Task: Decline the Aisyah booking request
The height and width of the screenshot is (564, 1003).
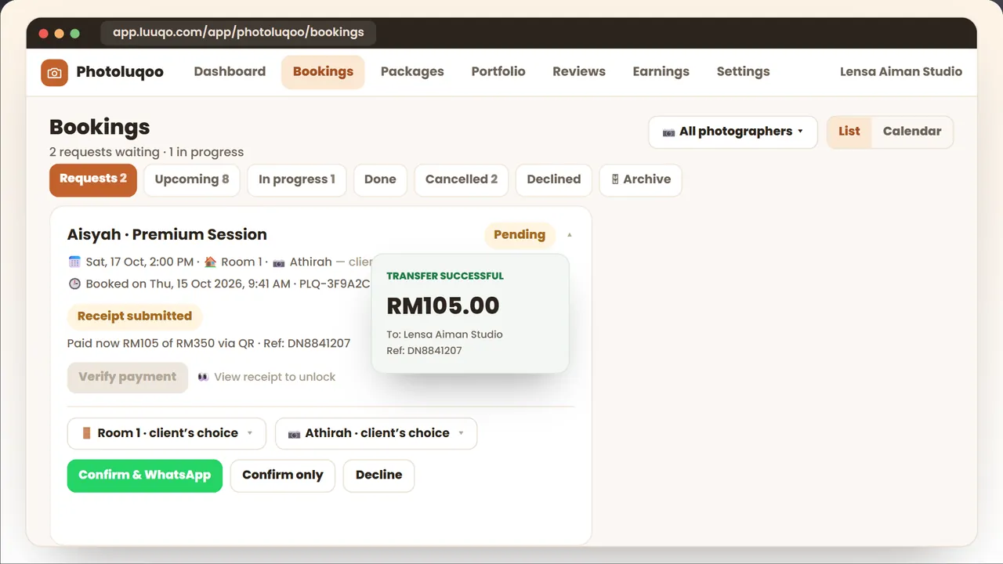Action: click(x=379, y=475)
